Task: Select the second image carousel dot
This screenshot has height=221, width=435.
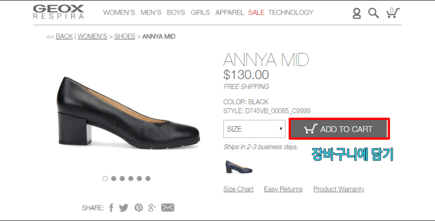Action: click(x=113, y=179)
